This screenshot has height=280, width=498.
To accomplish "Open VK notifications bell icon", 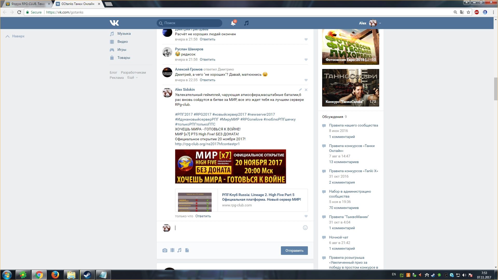I will pyautogui.click(x=233, y=23).
